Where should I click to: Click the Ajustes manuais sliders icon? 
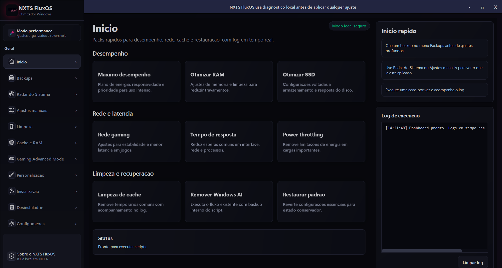[12, 110]
